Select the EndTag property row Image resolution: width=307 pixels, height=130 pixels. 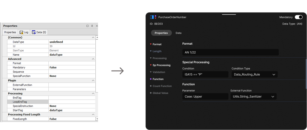tap(51, 98)
